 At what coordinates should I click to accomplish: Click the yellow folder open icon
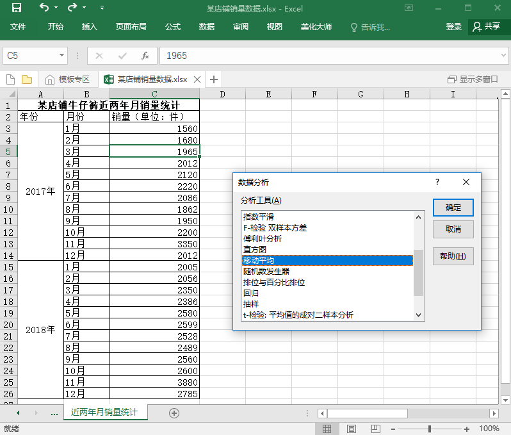pyautogui.click(x=27, y=79)
